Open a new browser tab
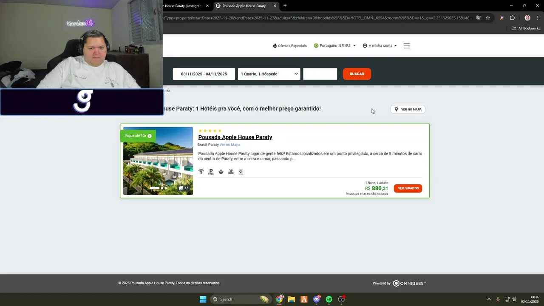Image resolution: width=544 pixels, height=306 pixels. [x=285, y=6]
